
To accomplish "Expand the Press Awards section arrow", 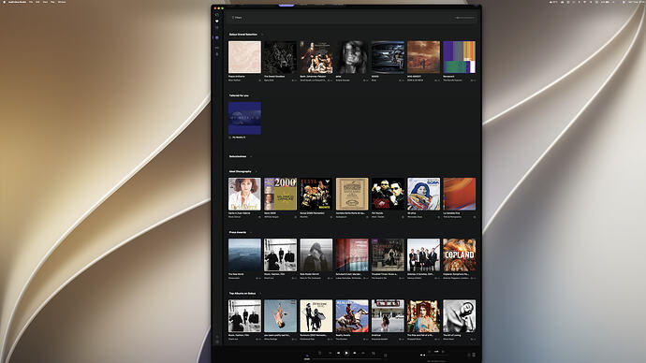I will tap(251, 233).
